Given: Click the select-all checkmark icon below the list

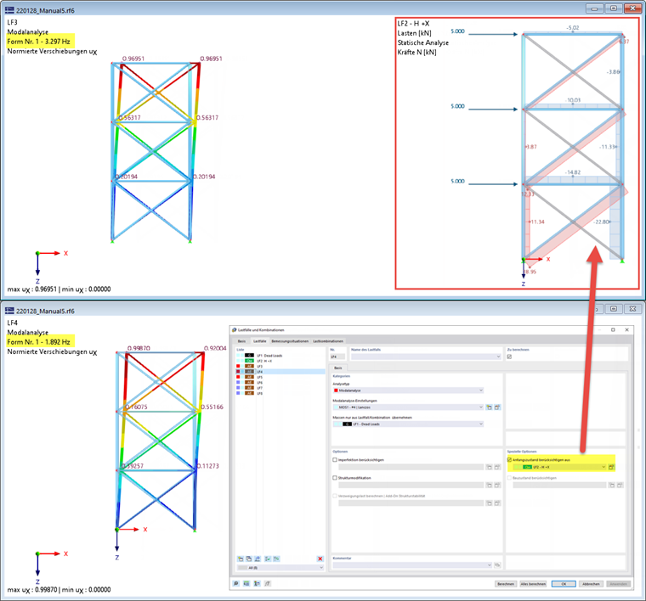Looking at the screenshot, I should point(268,559).
